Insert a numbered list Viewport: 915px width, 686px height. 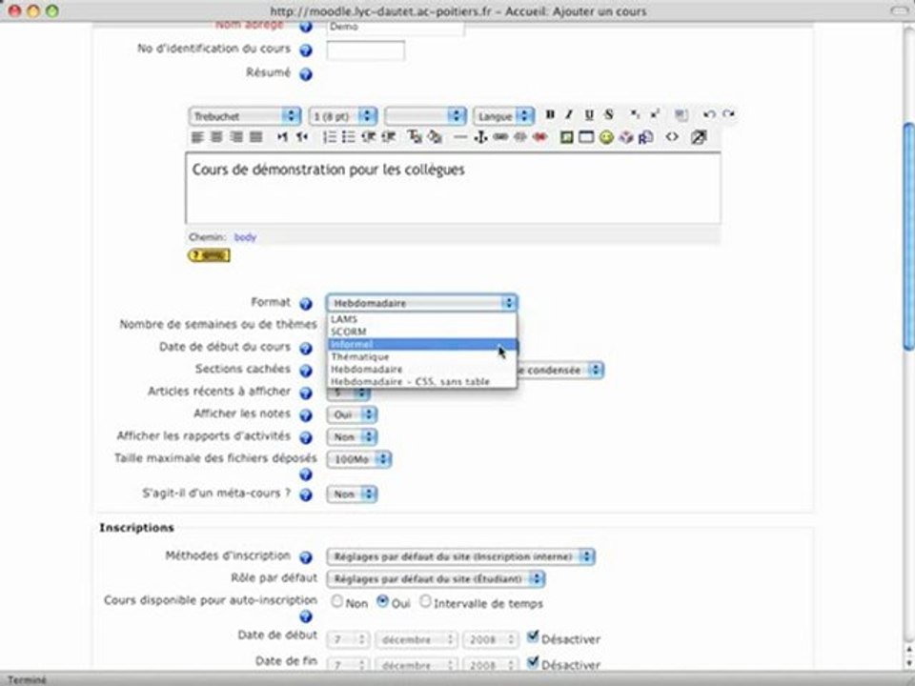click(x=329, y=137)
